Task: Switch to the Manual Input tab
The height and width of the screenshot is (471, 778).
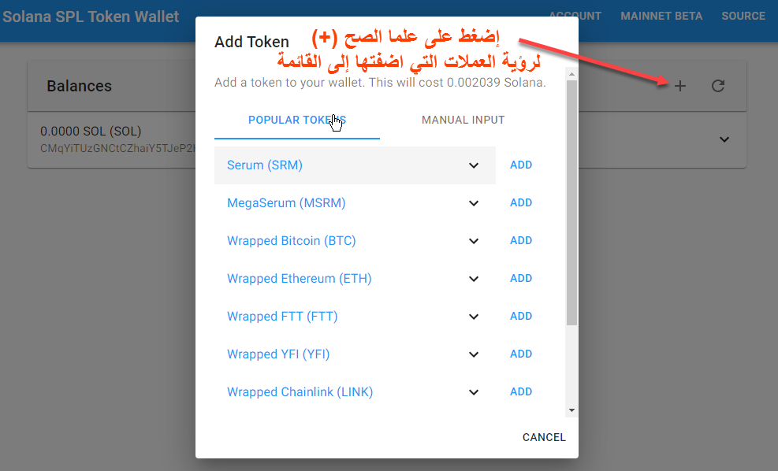Action: pos(463,120)
